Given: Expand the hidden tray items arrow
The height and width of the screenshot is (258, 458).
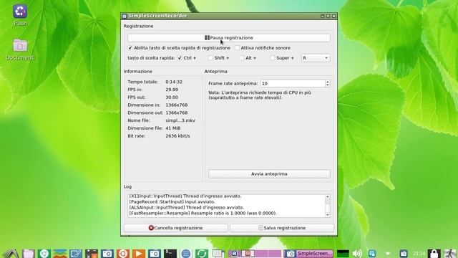Looking at the screenshot, I should pyautogui.click(x=388, y=253).
